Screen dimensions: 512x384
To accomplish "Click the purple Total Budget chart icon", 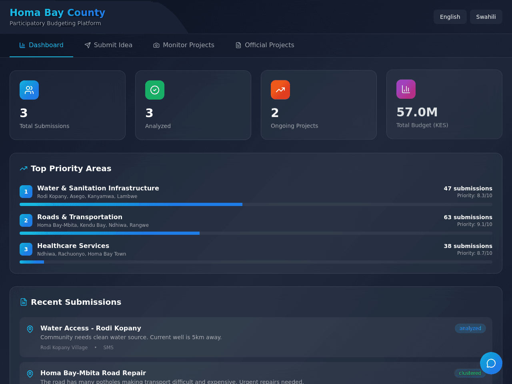I will pyautogui.click(x=406, y=89).
